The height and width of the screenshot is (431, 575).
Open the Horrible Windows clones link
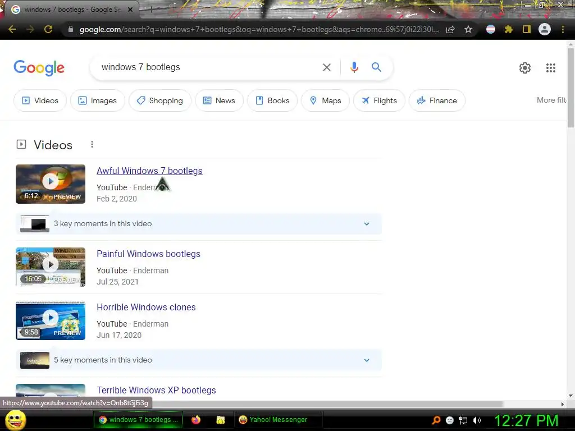[x=146, y=307]
